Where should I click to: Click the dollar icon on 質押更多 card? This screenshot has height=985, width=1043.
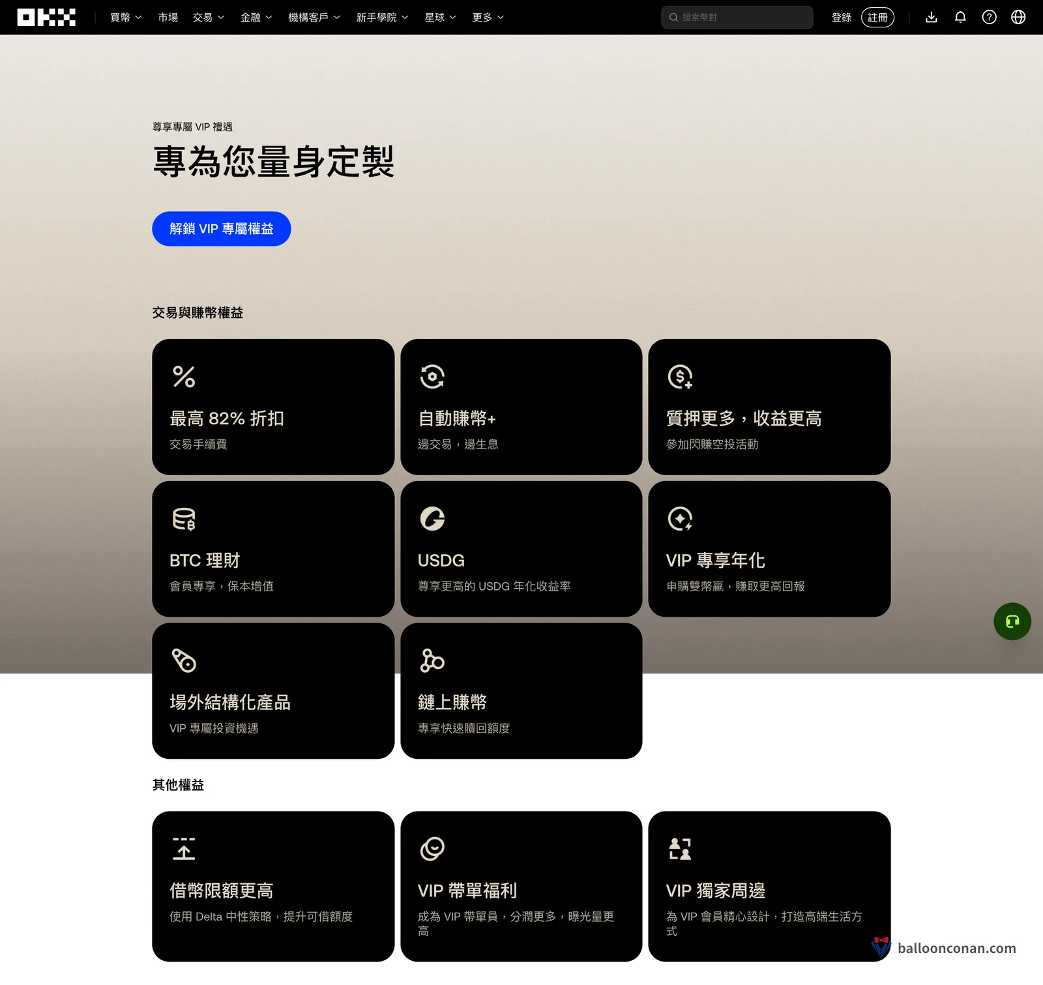[x=680, y=377]
